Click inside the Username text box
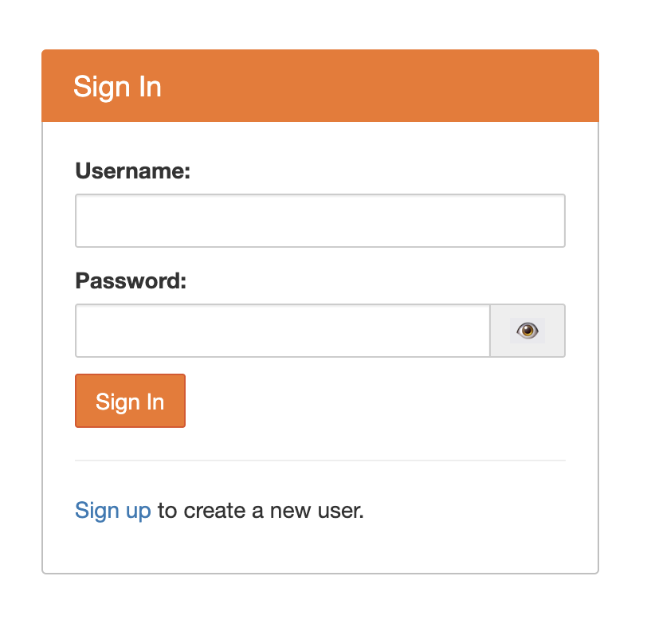This screenshot has height=631, width=647. 320,221
